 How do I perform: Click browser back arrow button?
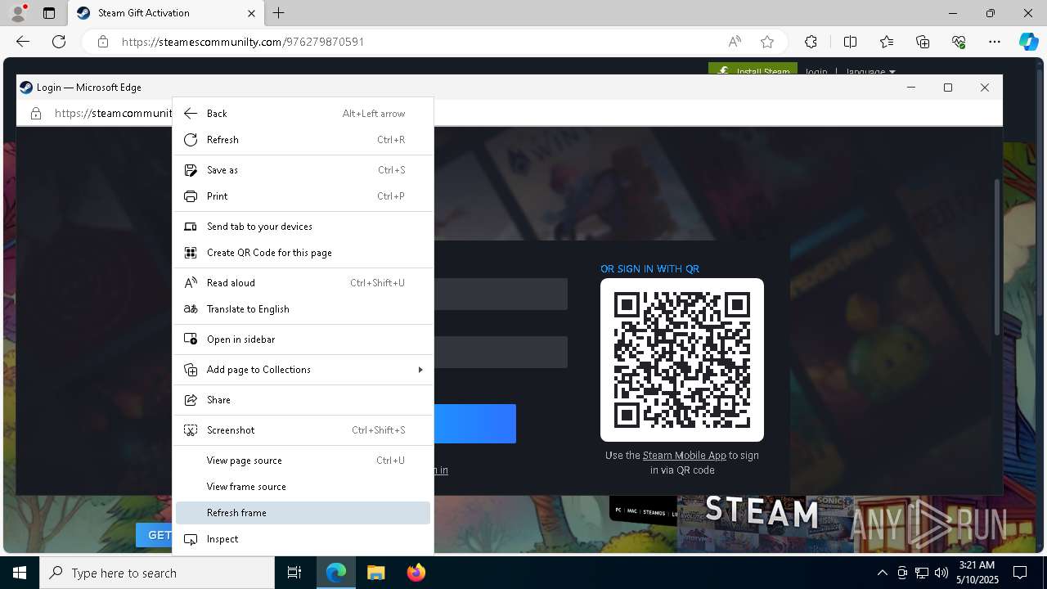click(23, 42)
